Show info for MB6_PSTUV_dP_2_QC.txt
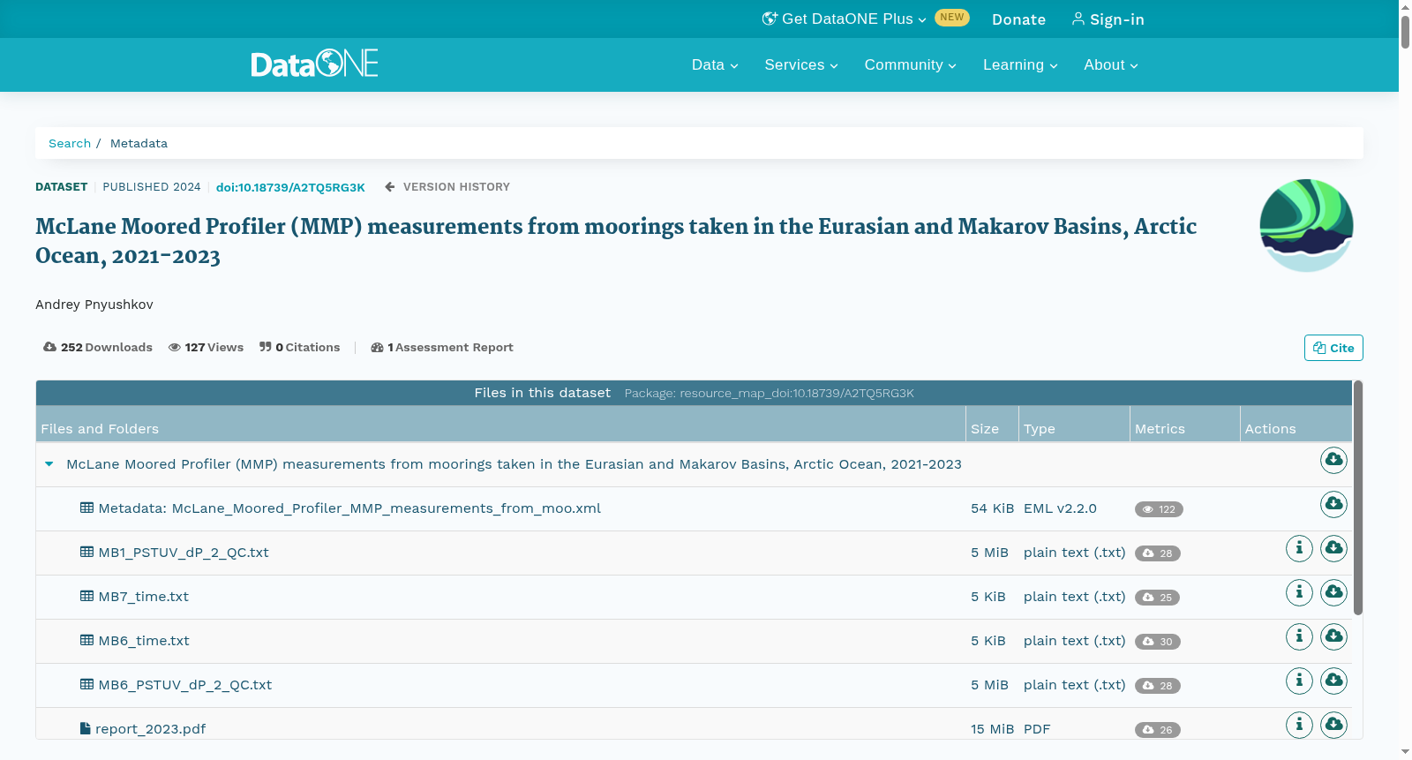 click(x=1299, y=681)
